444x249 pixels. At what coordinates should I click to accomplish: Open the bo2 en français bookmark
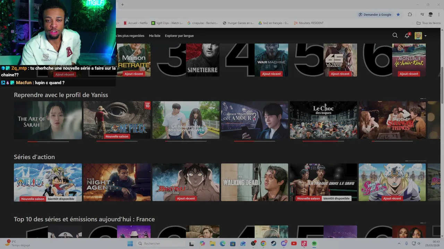click(x=274, y=23)
